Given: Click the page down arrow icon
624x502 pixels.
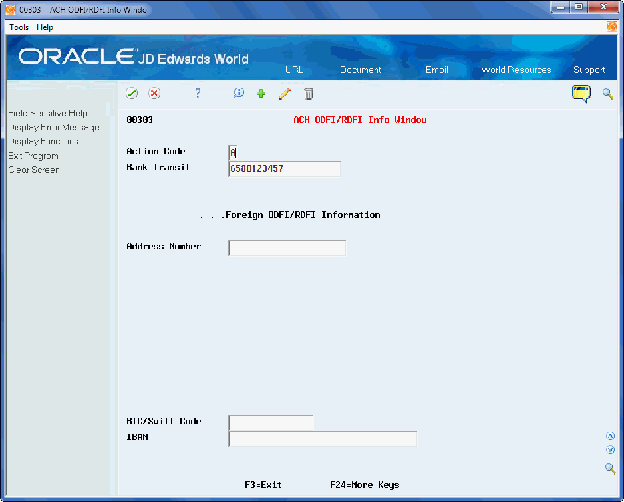Looking at the screenshot, I should tap(610, 450).
